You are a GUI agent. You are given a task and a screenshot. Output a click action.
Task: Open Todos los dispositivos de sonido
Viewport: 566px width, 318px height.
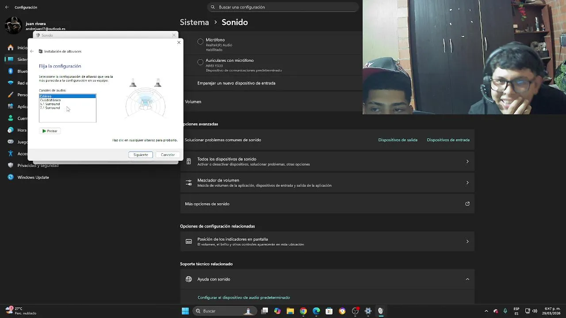click(x=327, y=161)
